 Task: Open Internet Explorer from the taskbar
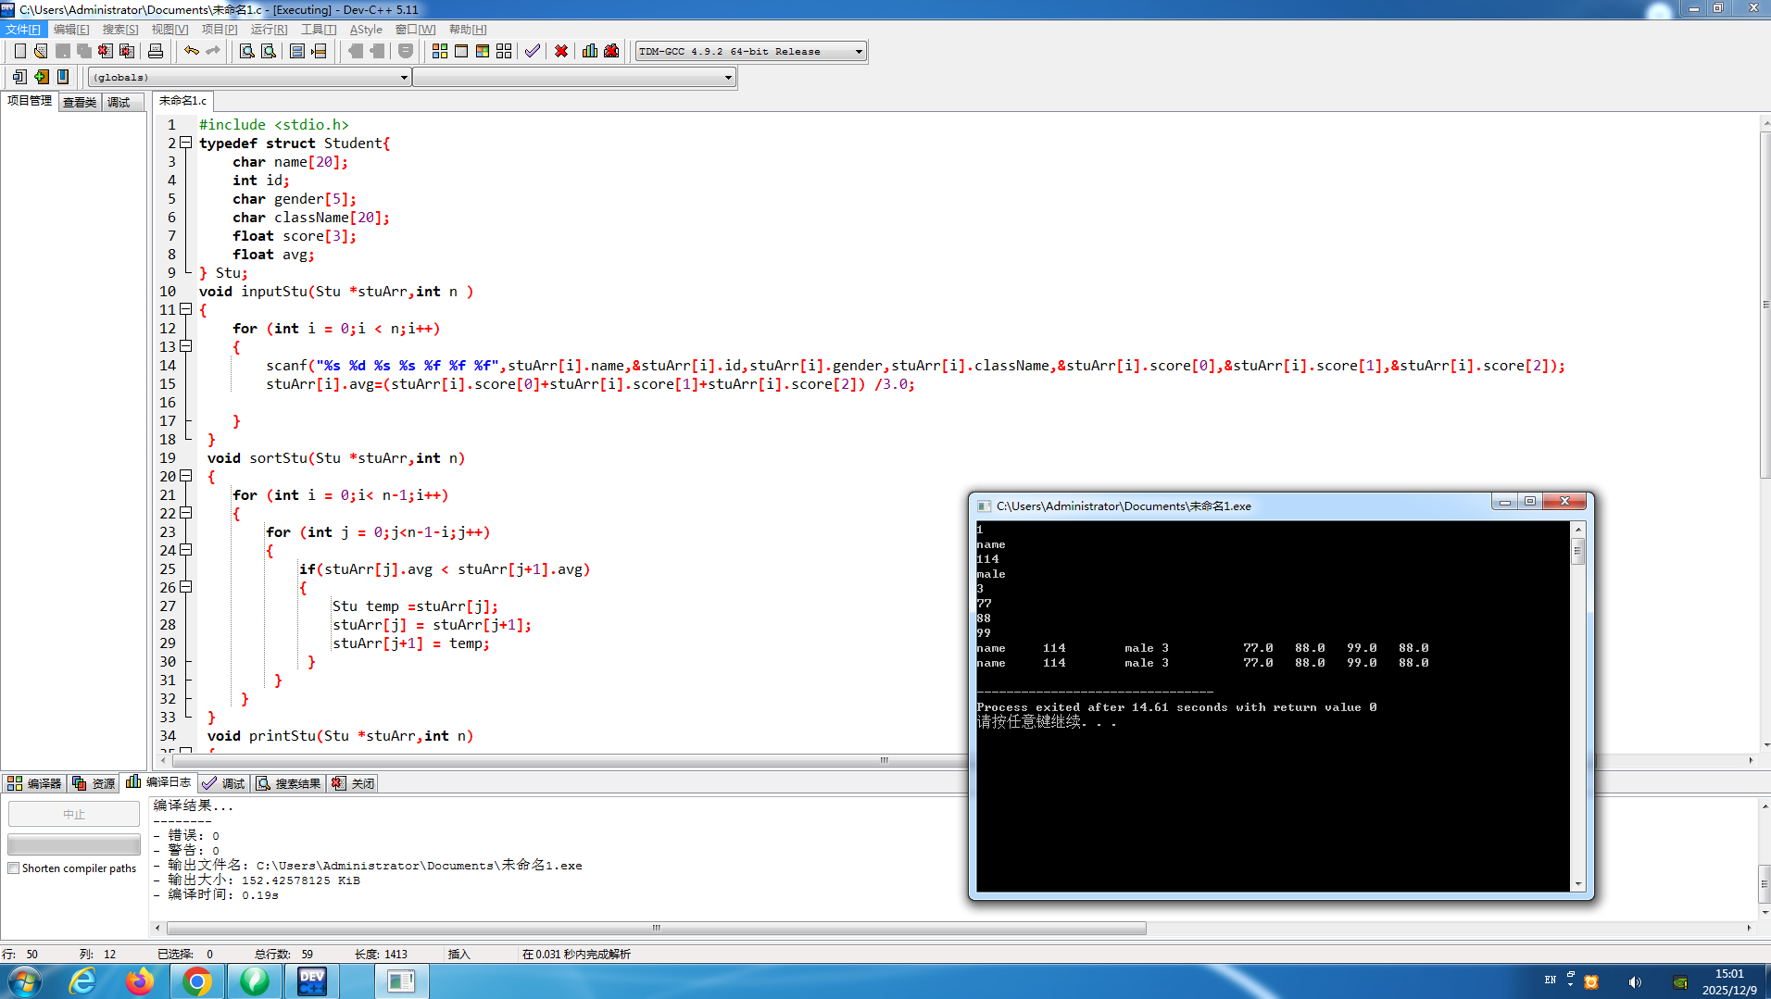pyautogui.click(x=82, y=980)
